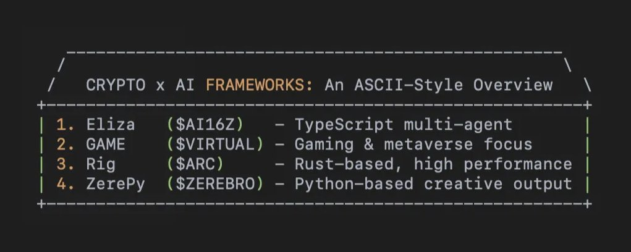Click the TypeScript multi-agent description
Image resolution: width=631 pixels, height=252 pixels.
pos(403,125)
